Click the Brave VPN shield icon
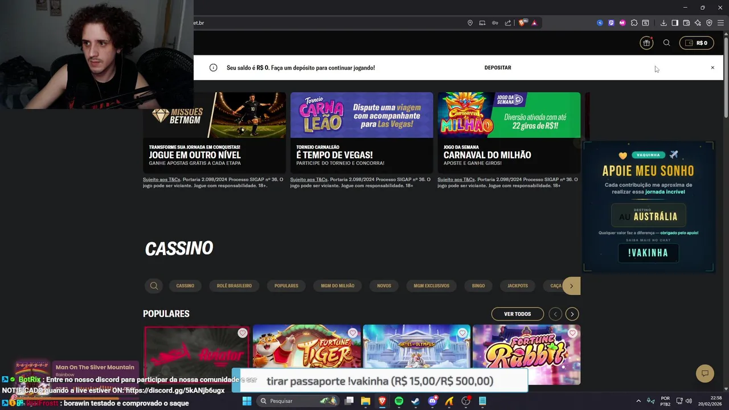This screenshot has height=410, width=729. point(709,23)
